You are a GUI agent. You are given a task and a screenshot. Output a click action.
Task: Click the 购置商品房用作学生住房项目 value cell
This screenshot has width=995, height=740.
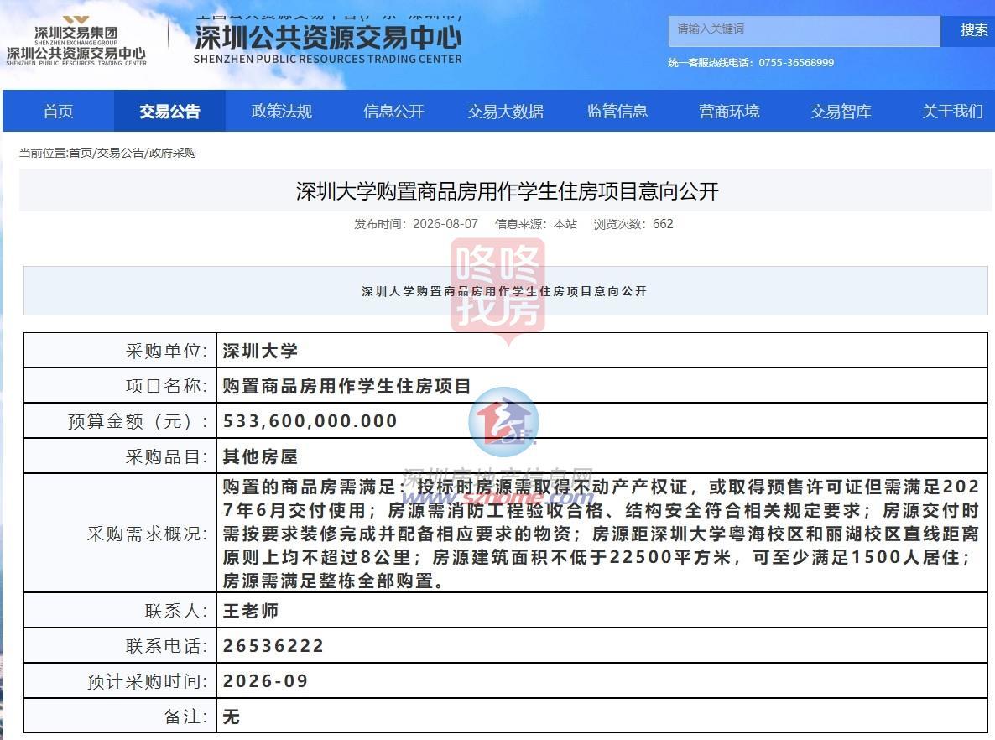point(602,385)
